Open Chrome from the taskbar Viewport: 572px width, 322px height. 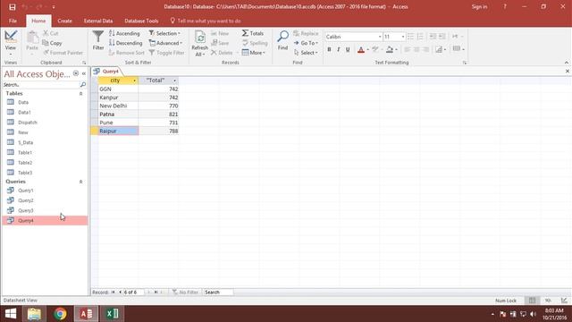60,314
